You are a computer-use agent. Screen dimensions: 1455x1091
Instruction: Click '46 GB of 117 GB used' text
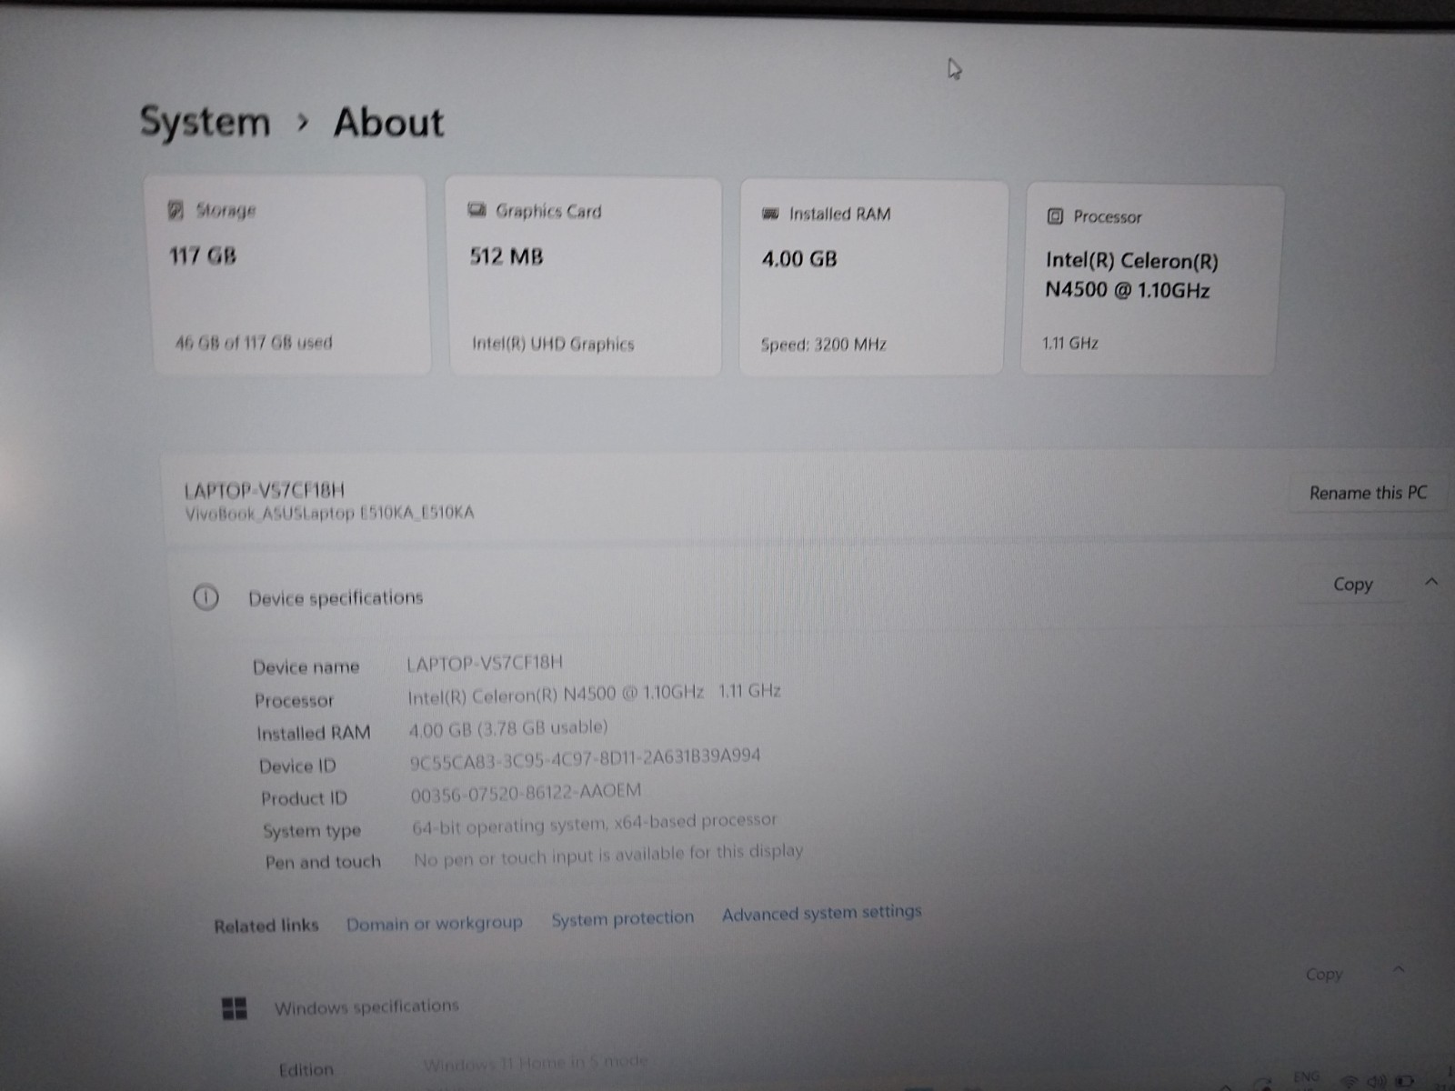254,343
